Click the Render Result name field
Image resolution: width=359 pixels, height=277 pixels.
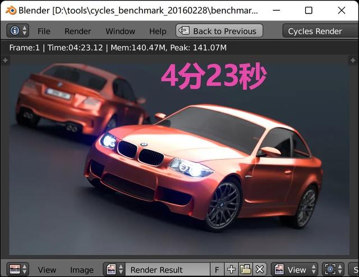[168, 270]
